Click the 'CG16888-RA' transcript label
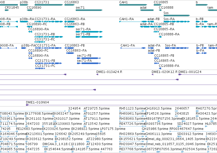 [x=169, y=34]
